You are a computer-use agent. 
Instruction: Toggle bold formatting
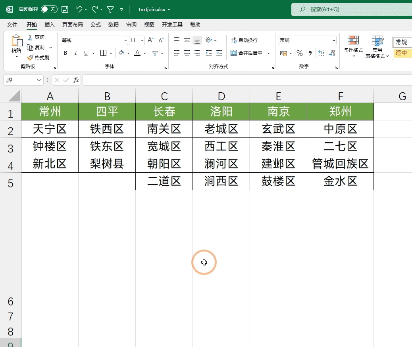[65, 53]
